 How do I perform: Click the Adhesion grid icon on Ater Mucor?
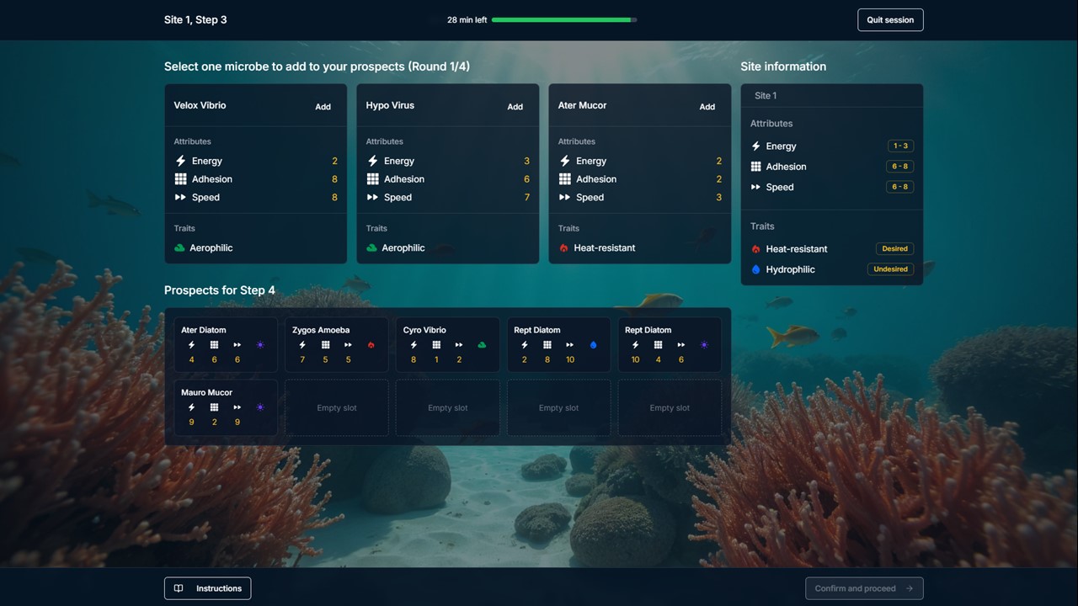tap(564, 179)
